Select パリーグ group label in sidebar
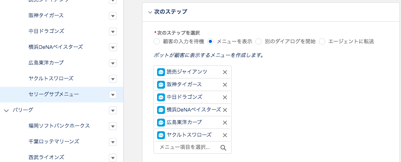This screenshot has height=162, width=401. 23,110
